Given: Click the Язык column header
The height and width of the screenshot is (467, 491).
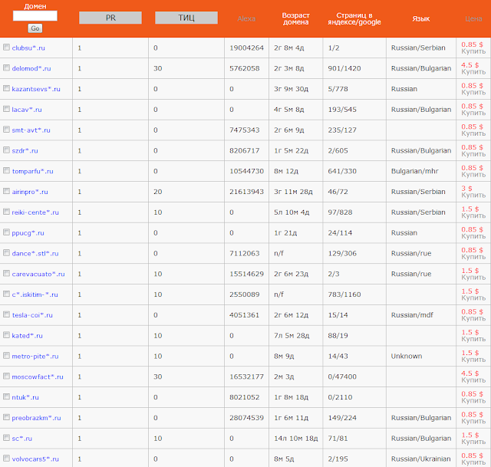Looking at the screenshot, I should (x=421, y=18).
